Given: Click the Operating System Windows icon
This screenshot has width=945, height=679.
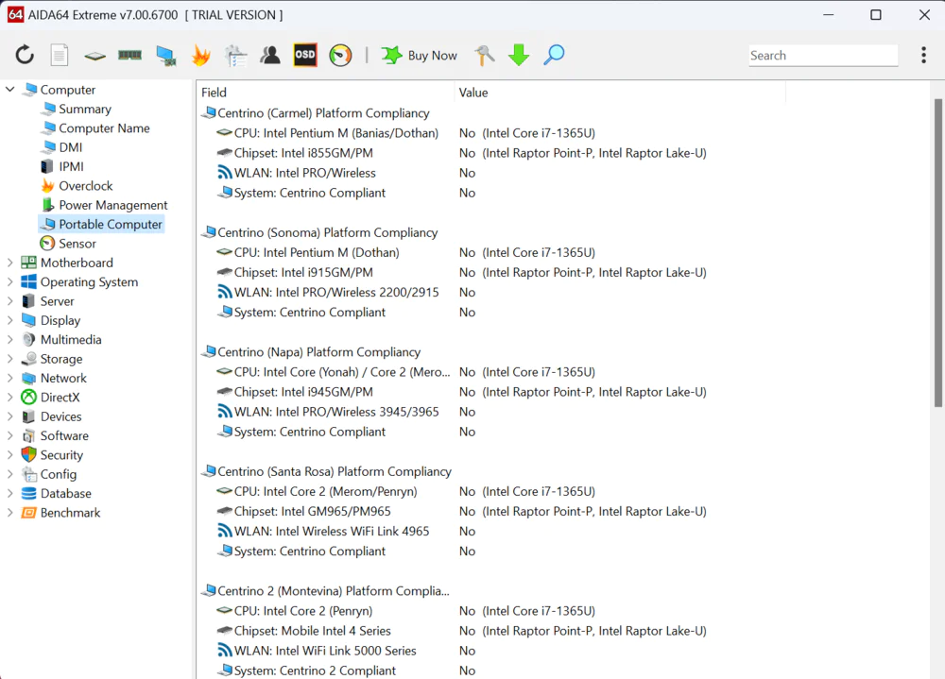Looking at the screenshot, I should click(28, 282).
